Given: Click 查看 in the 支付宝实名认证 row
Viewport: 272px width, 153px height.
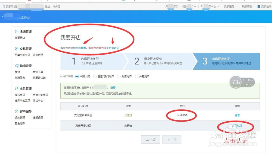Looking at the screenshot, I should click(237, 116).
